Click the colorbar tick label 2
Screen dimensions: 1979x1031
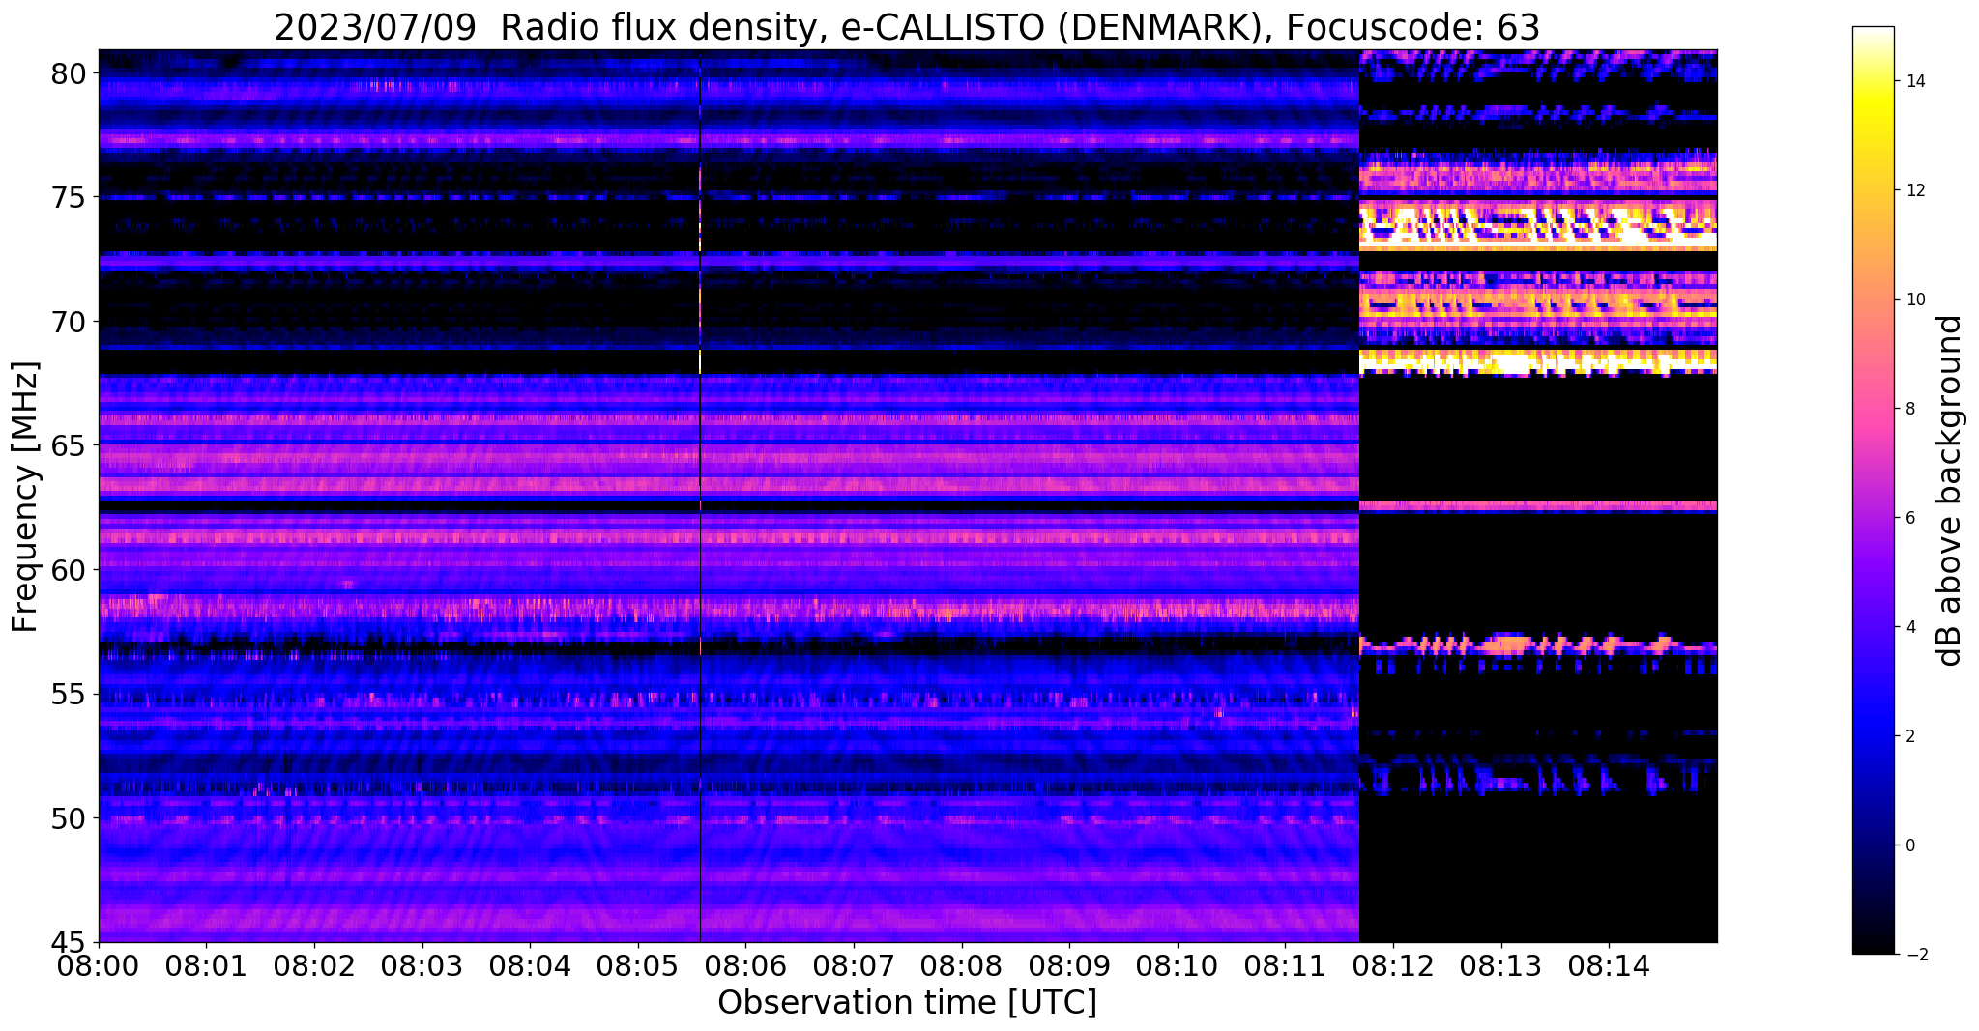point(1908,736)
